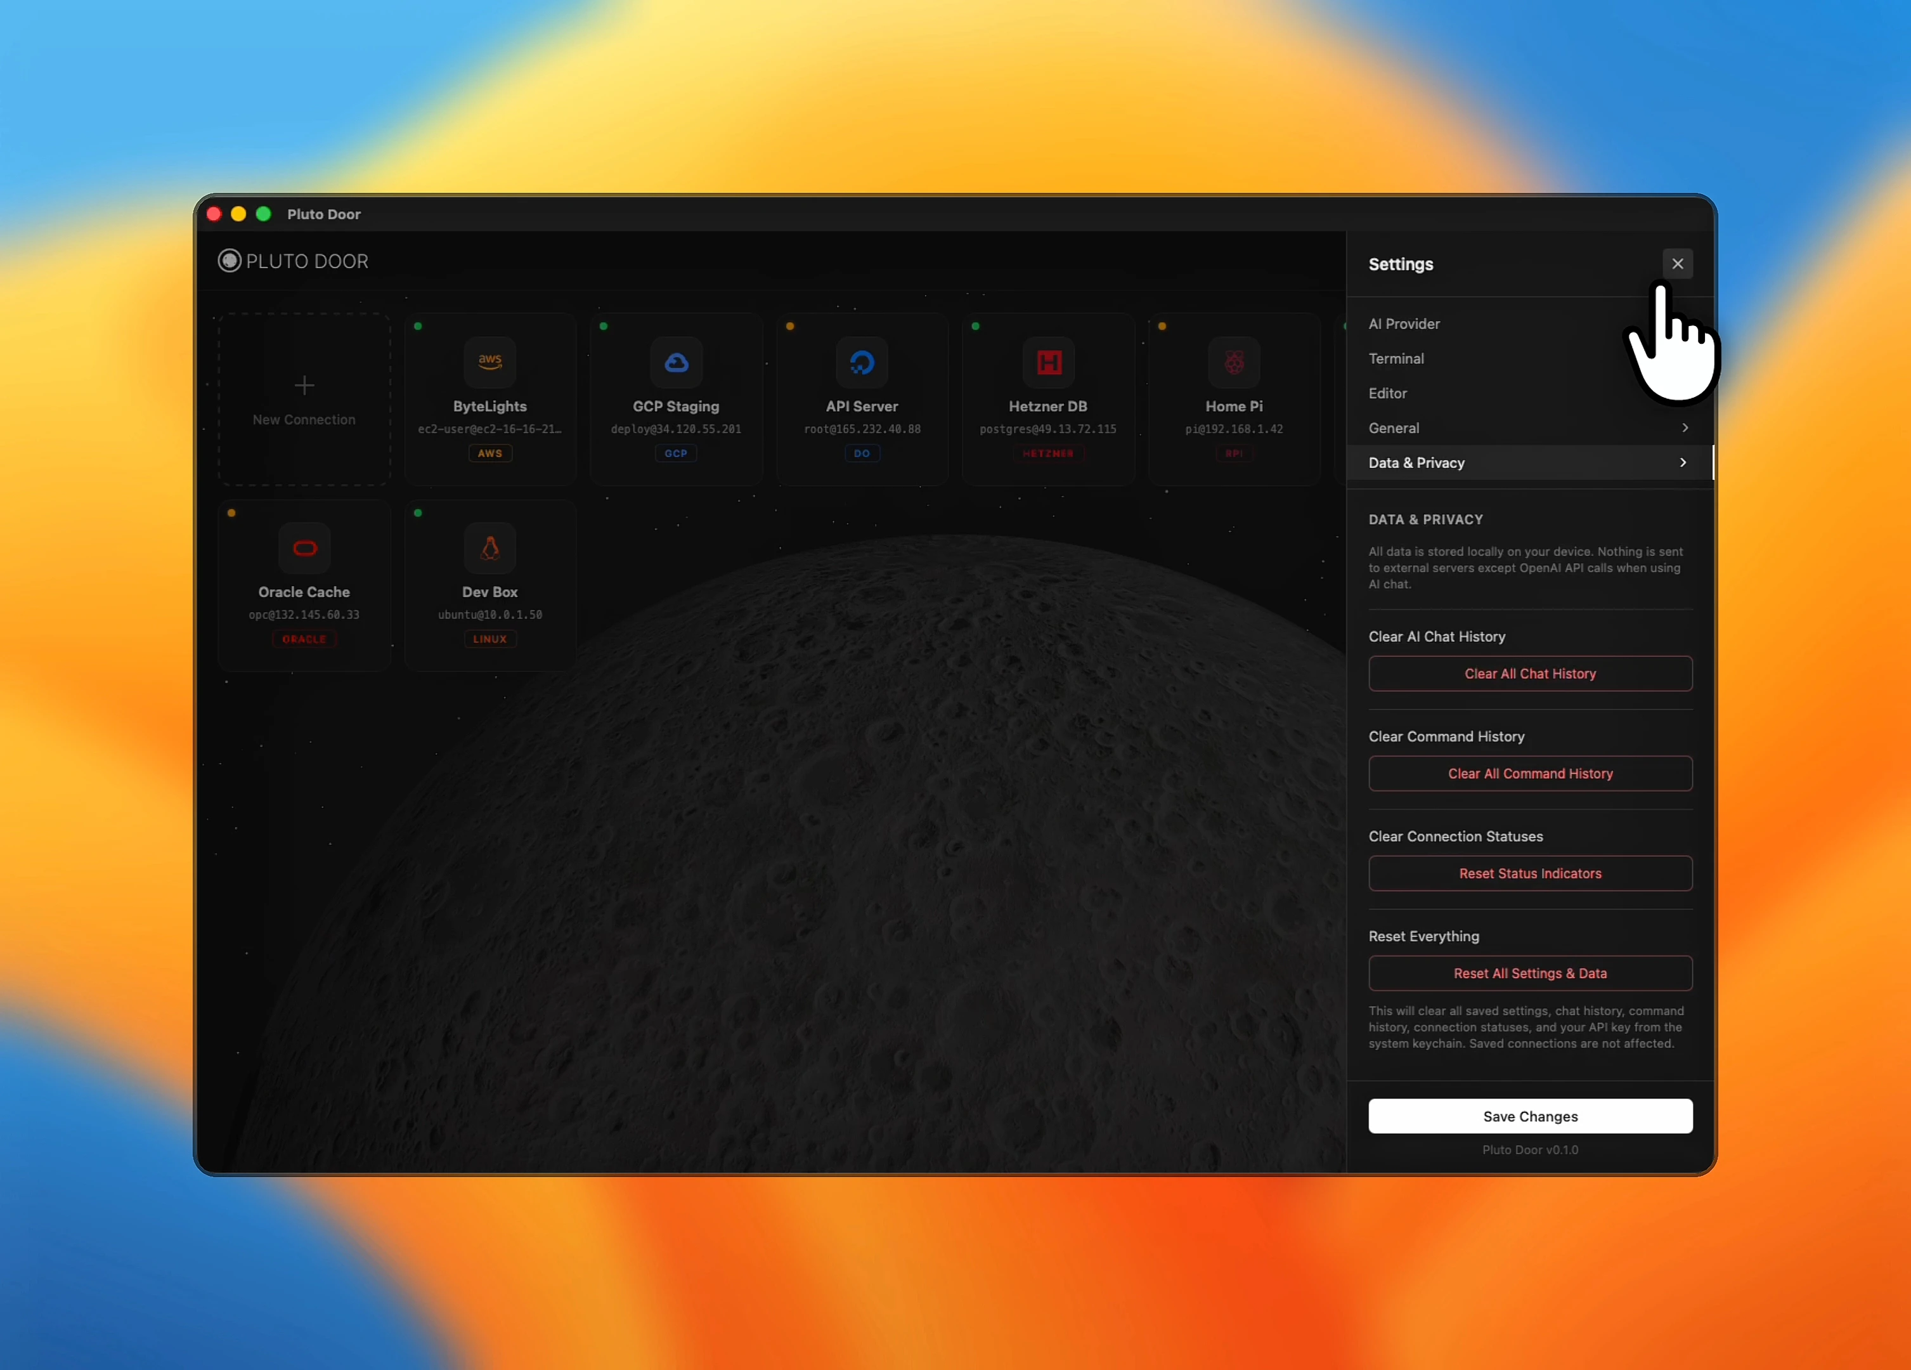The image size is (1911, 1370).
Task: Click the Oracle Cache red oval icon
Action: (x=304, y=549)
